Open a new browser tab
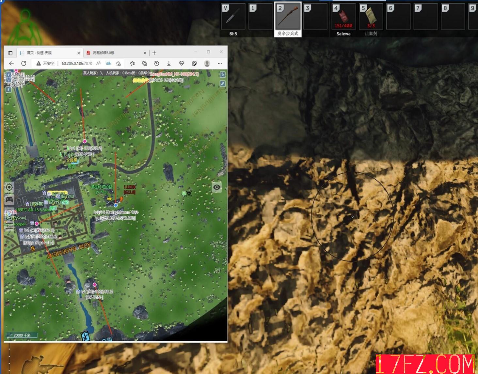478x374 pixels. click(154, 53)
